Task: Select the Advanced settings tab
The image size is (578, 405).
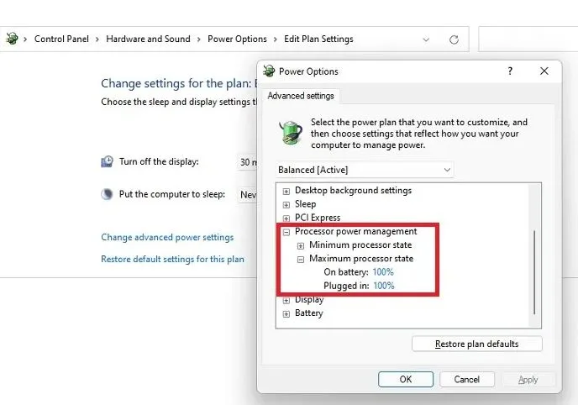Action: point(301,96)
